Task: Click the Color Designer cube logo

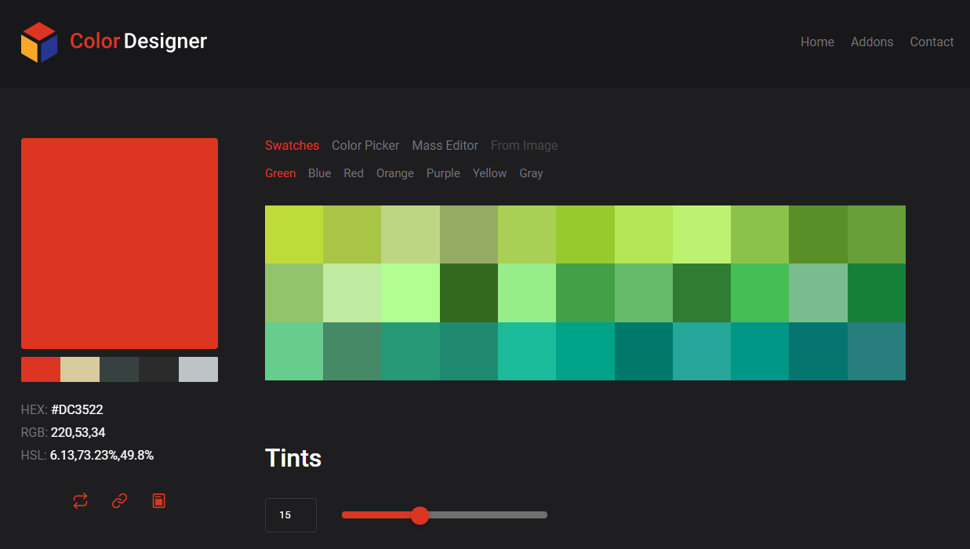Action: (39, 42)
